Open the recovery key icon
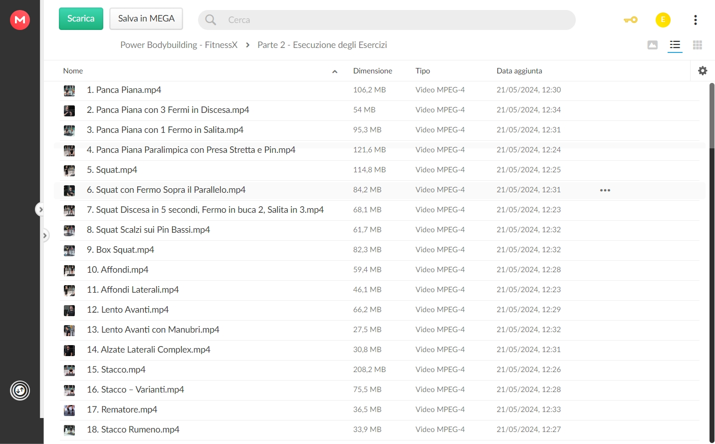This screenshot has width=715, height=444. (x=631, y=20)
